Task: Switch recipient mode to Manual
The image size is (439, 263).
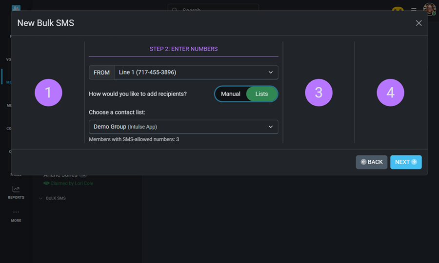Action: click(x=230, y=94)
